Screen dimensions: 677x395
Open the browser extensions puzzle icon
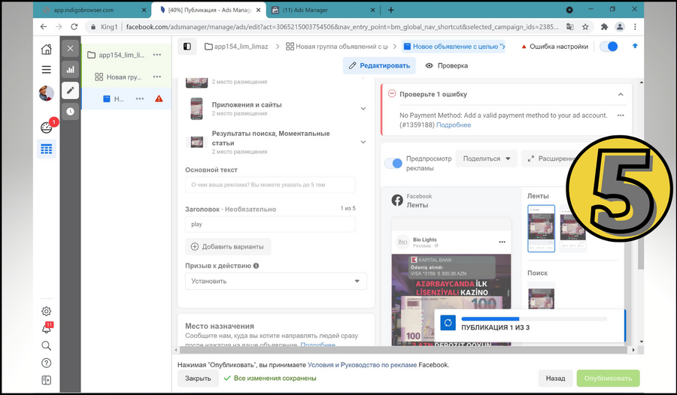[604, 27]
